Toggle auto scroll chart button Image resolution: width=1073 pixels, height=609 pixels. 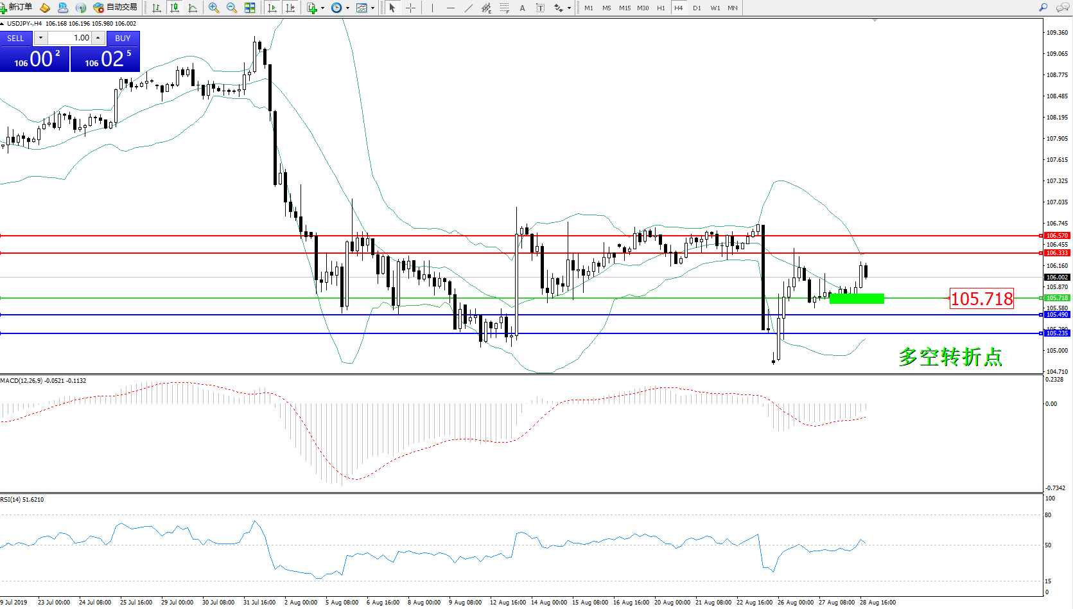[272, 8]
